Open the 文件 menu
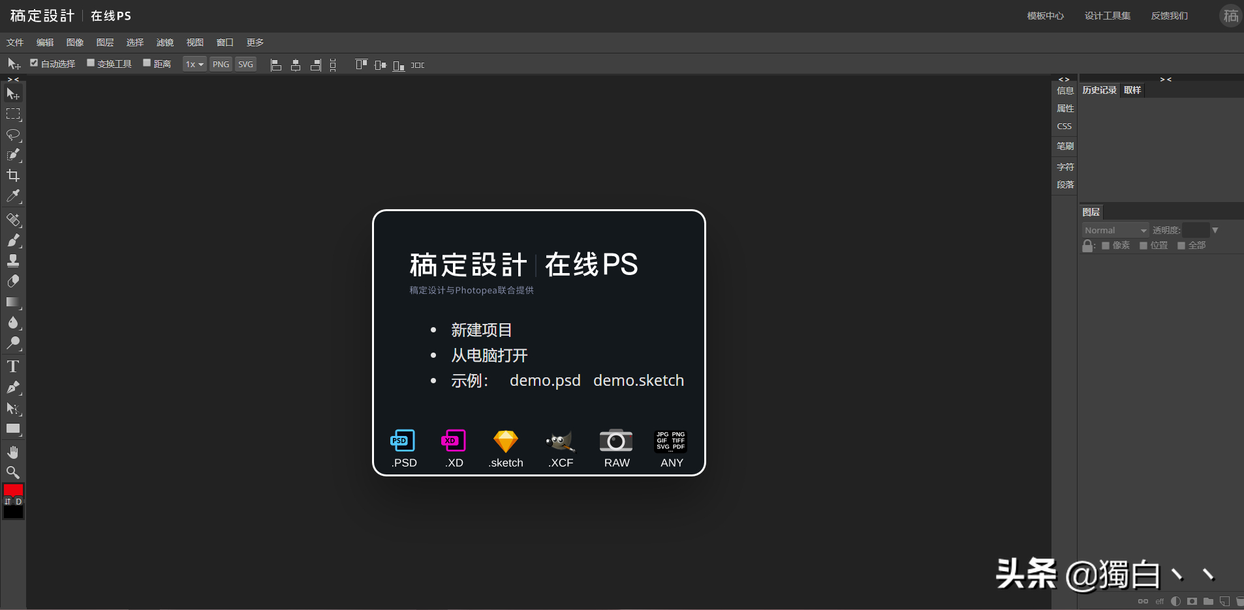Image resolution: width=1244 pixels, height=610 pixels. point(15,42)
